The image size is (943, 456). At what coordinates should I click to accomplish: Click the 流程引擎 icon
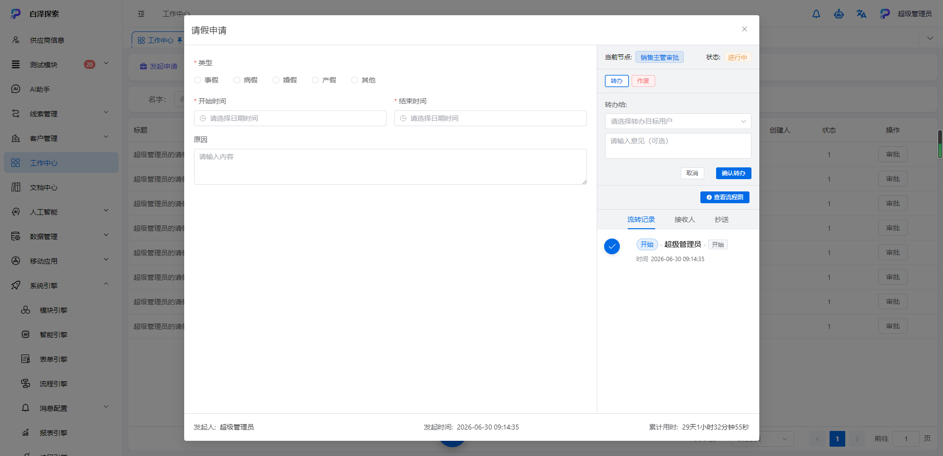[x=26, y=383]
